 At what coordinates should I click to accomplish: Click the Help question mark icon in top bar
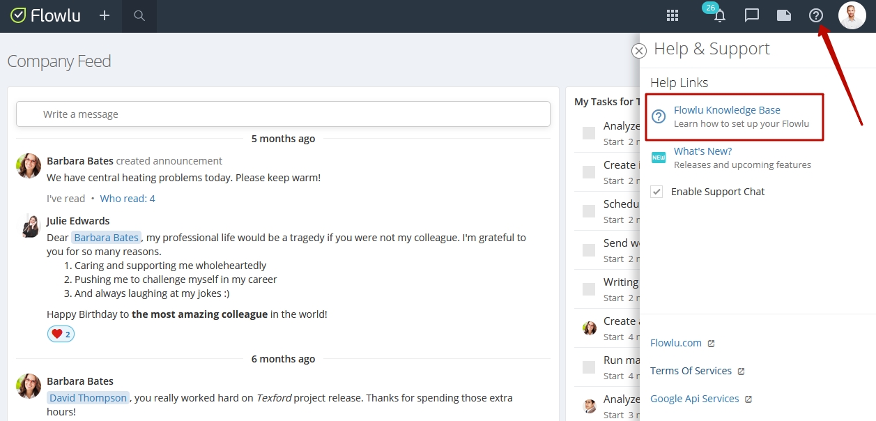[816, 15]
